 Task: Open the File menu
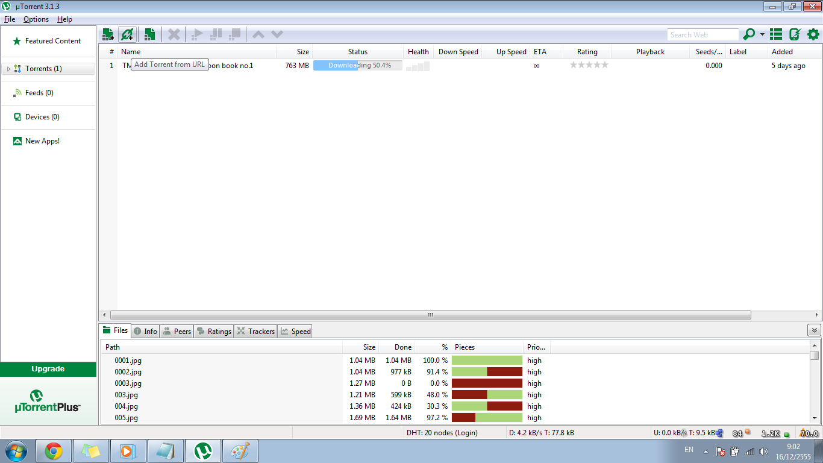coord(10,19)
